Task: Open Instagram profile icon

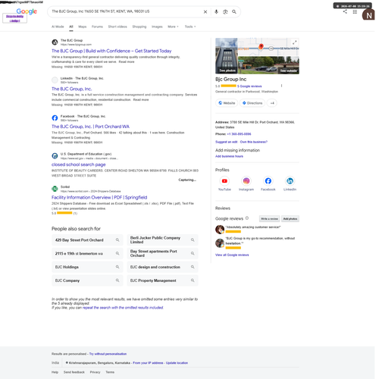Action: (x=246, y=181)
